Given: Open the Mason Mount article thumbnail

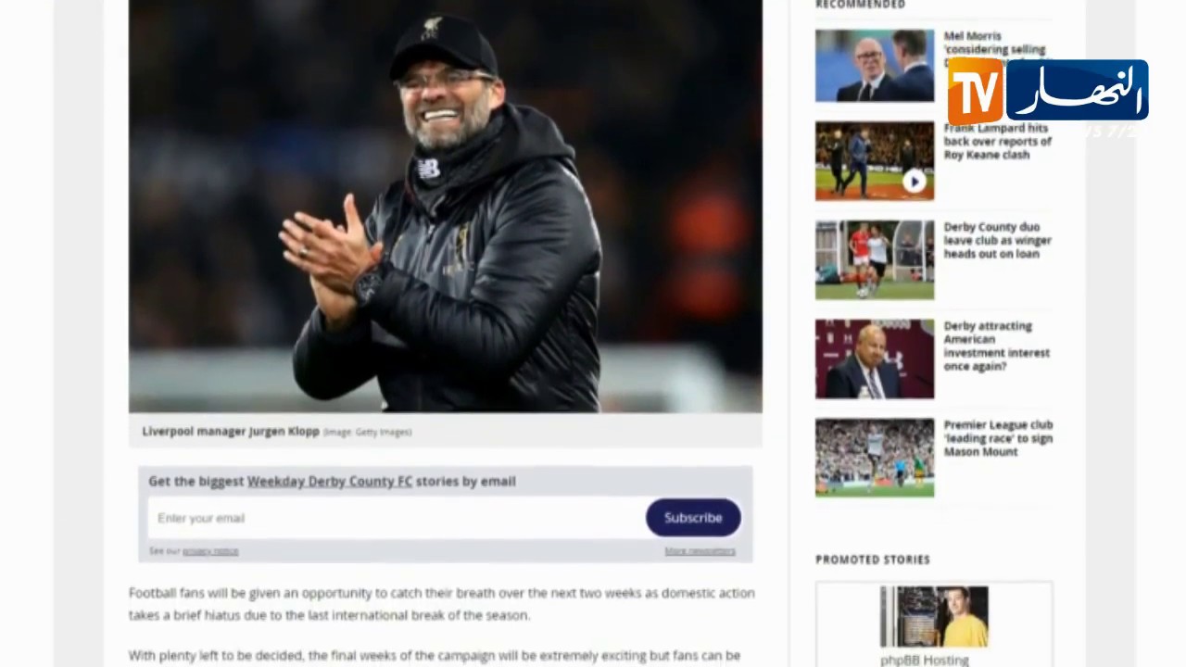Looking at the screenshot, I should (875, 458).
